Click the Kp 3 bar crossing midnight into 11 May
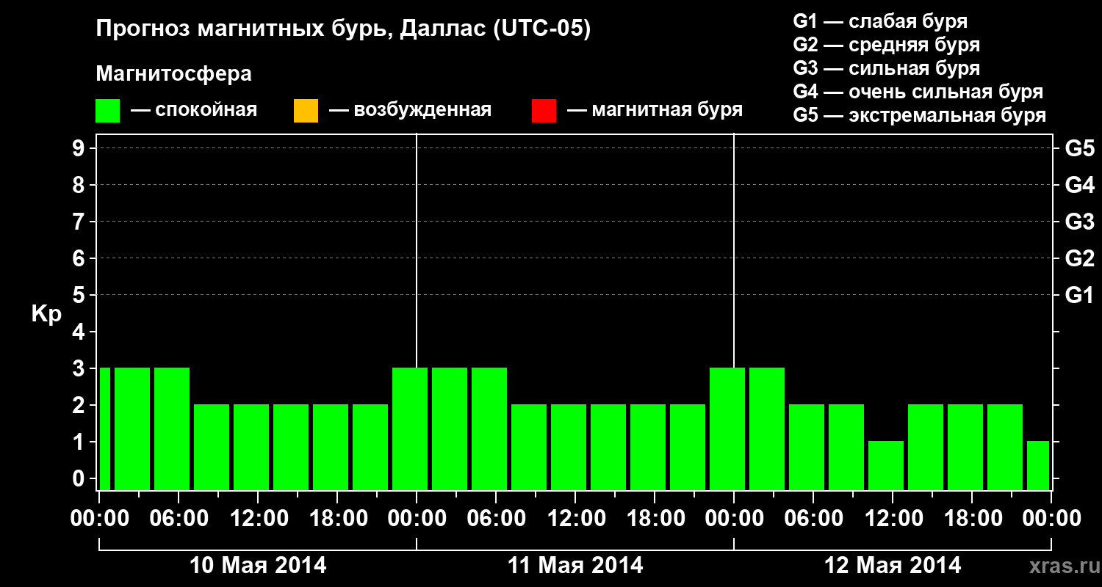 click(410, 429)
